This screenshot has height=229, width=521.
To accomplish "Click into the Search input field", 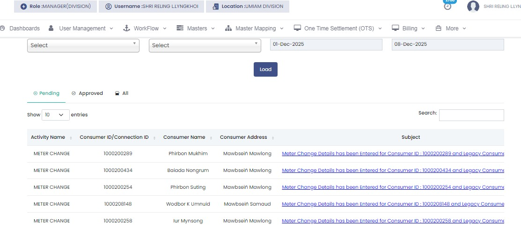I will [471, 115].
